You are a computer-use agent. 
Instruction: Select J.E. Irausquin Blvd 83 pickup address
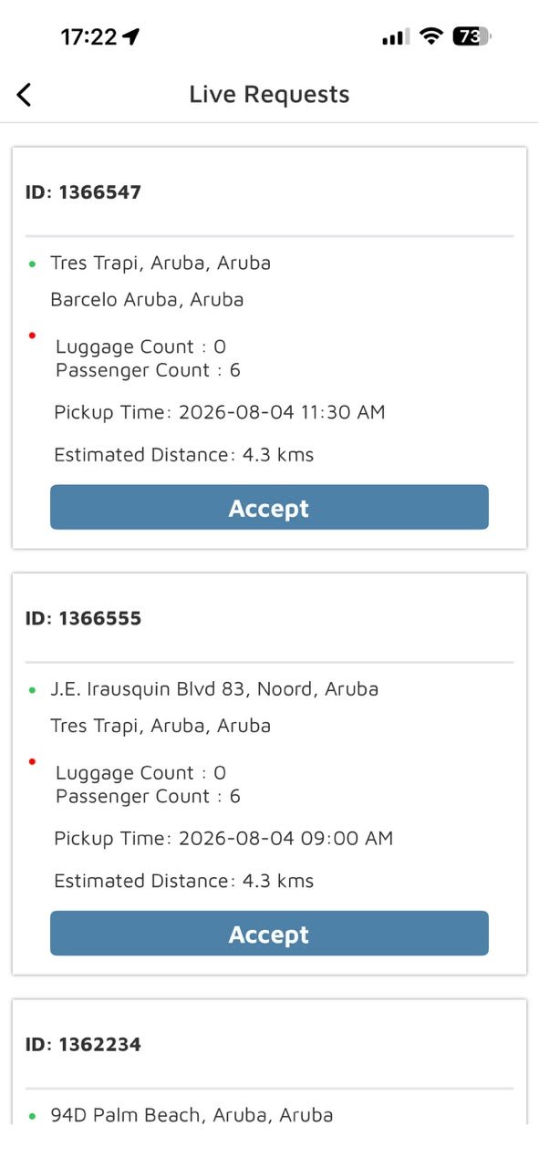click(214, 689)
